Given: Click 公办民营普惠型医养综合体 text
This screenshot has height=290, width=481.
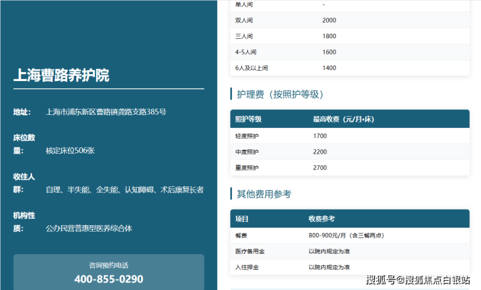Looking at the screenshot, I should (x=89, y=228).
